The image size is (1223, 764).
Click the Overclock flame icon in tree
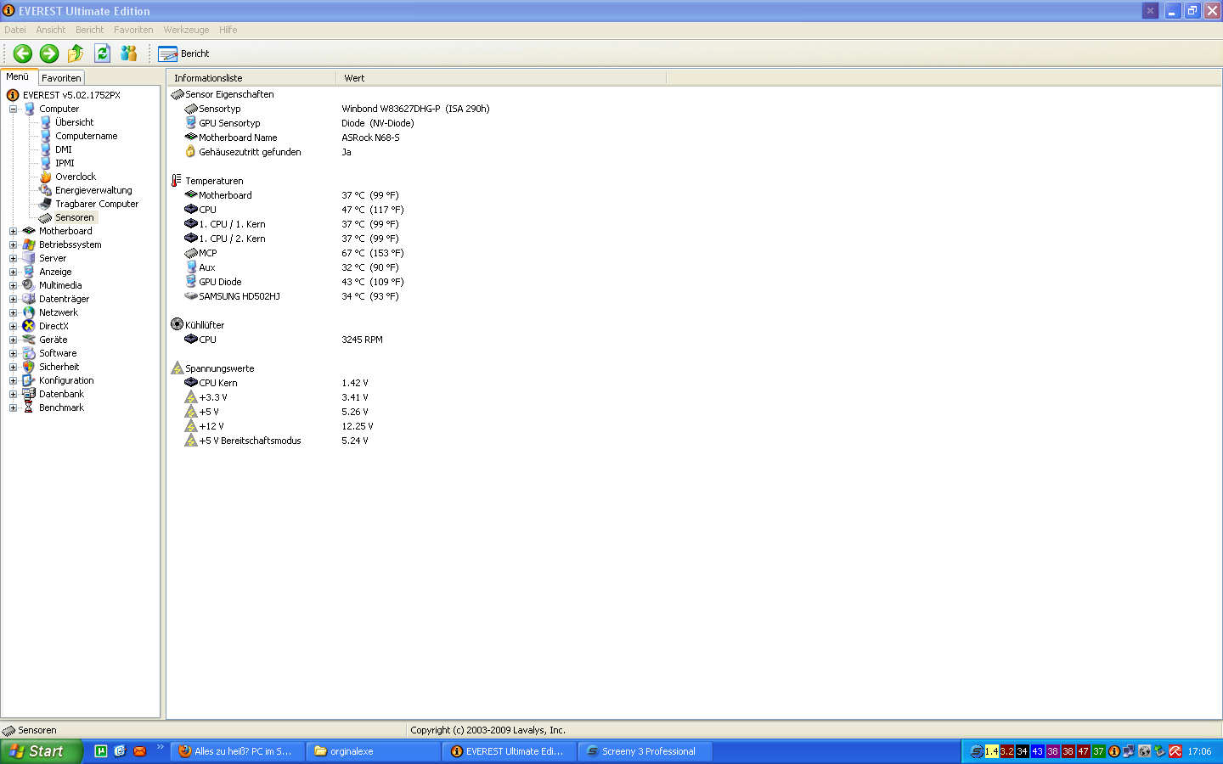point(46,177)
